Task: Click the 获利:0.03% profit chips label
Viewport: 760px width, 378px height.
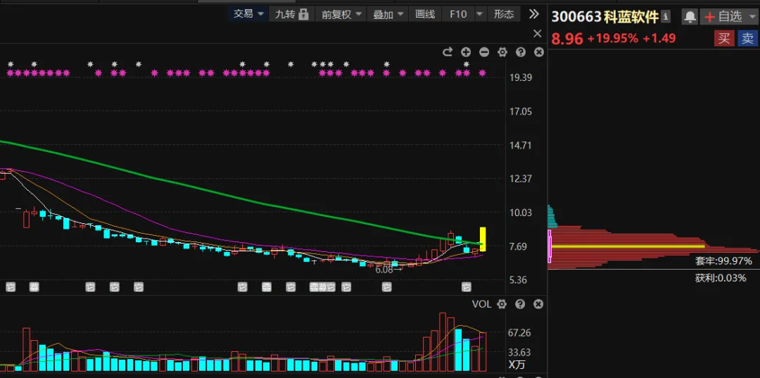Action: (721, 278)
